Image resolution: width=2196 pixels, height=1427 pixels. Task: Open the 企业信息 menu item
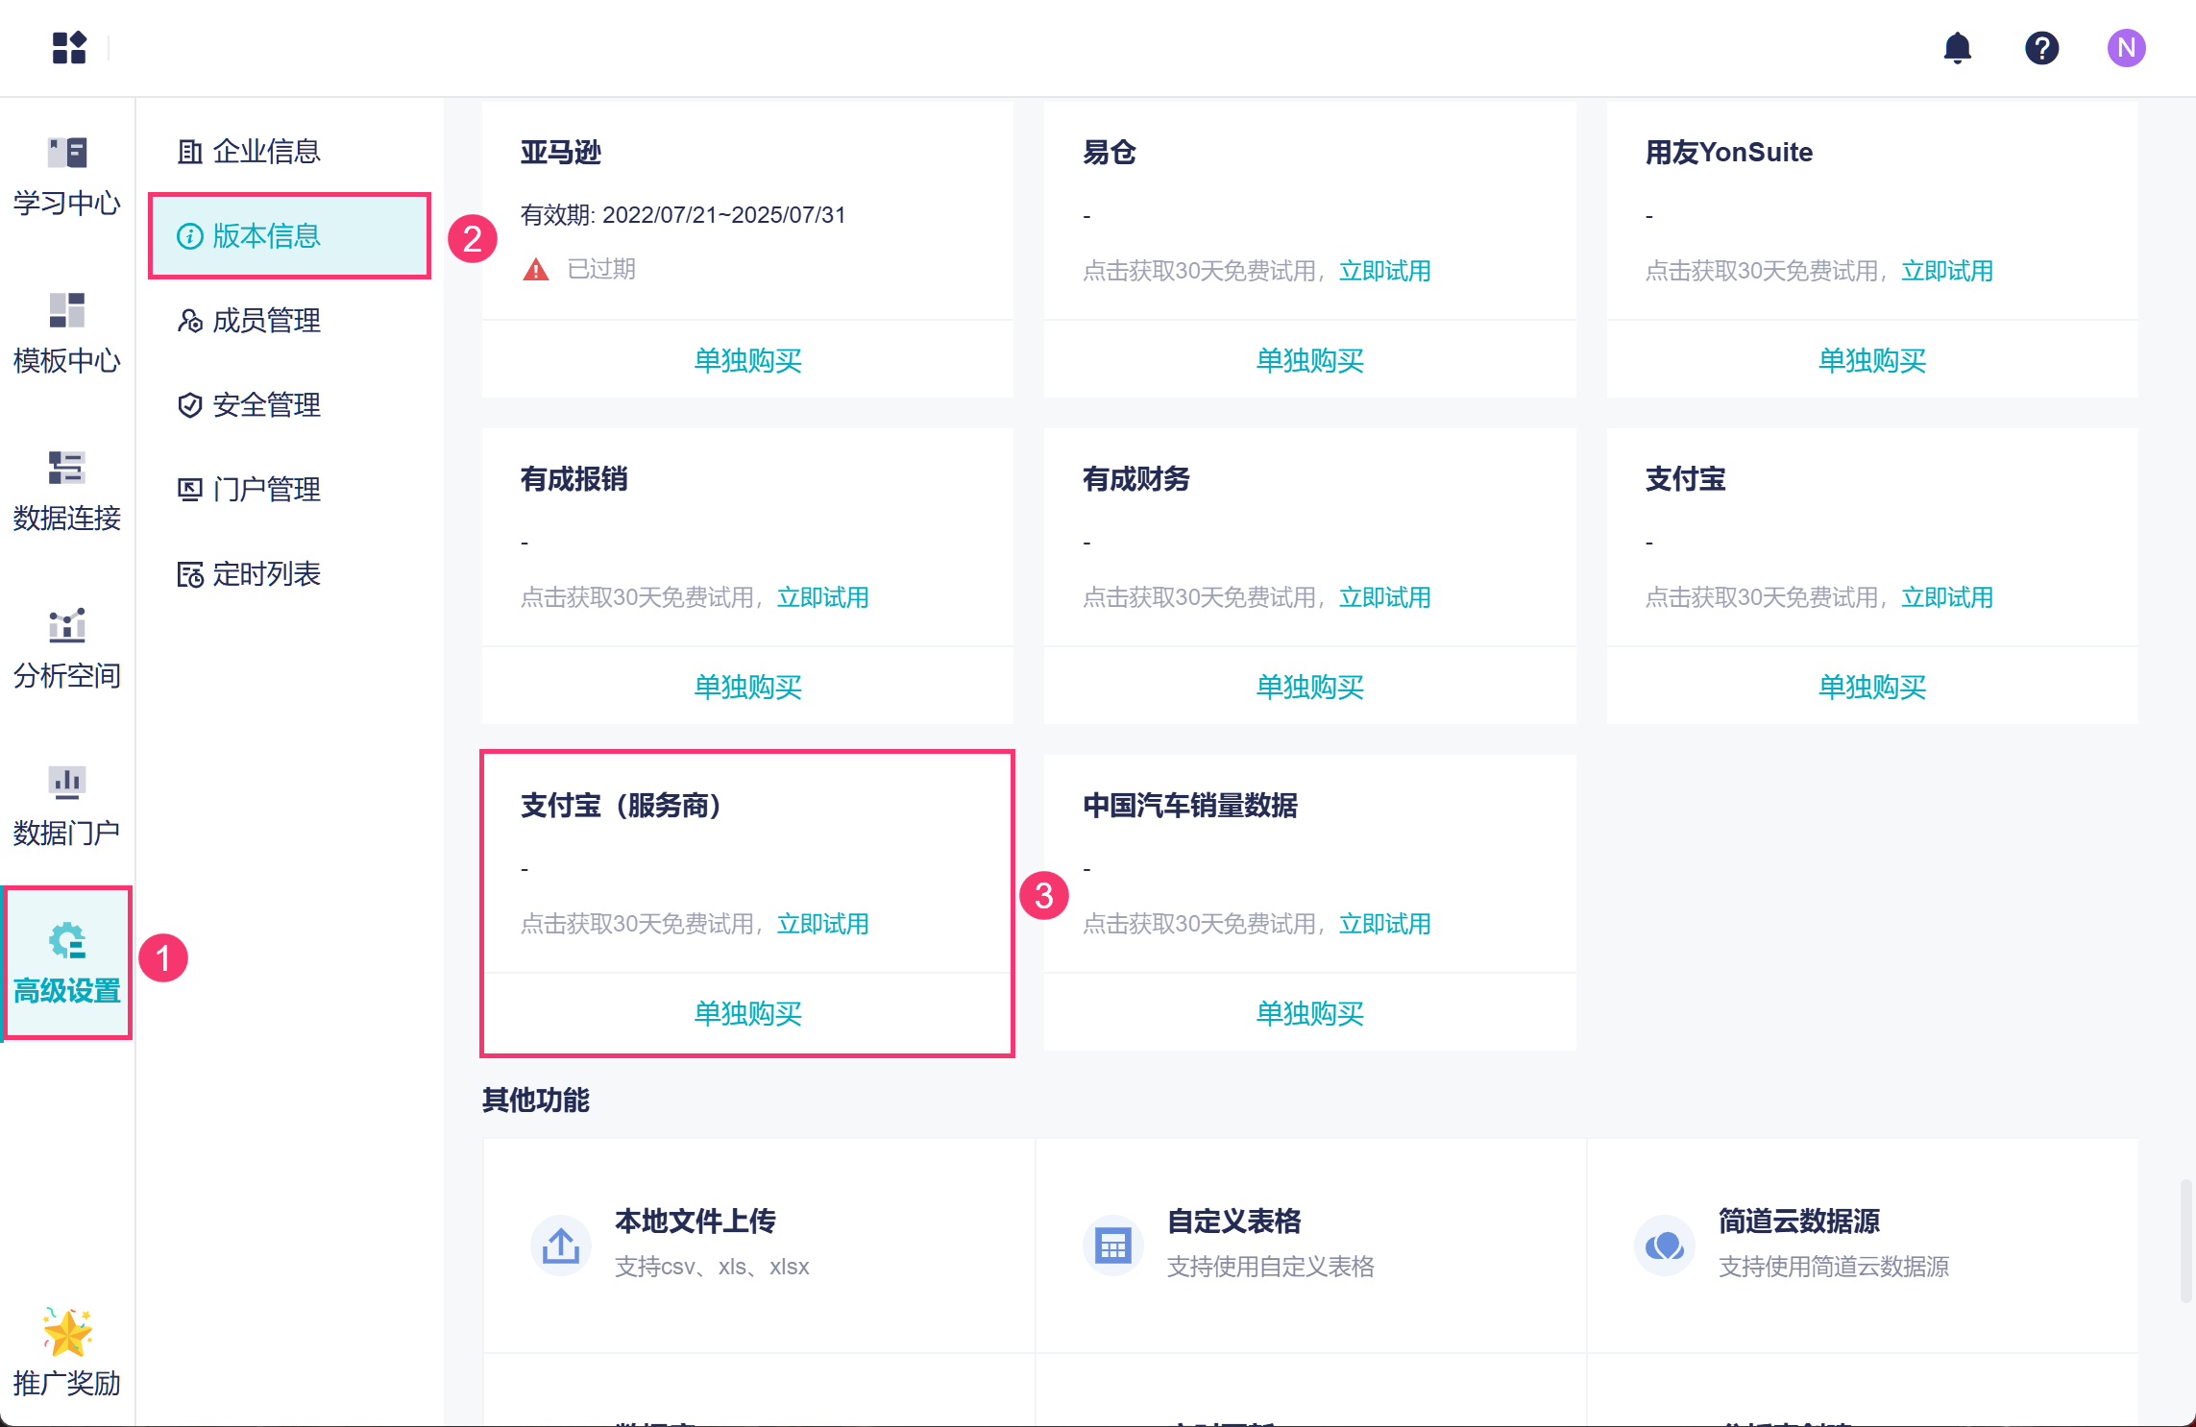pos(265,152)
